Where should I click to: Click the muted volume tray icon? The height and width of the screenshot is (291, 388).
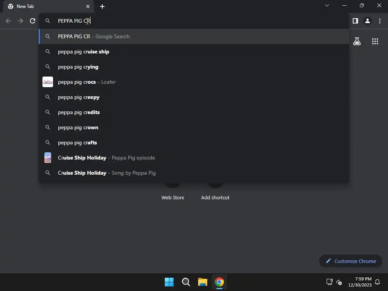coord(339,282)
